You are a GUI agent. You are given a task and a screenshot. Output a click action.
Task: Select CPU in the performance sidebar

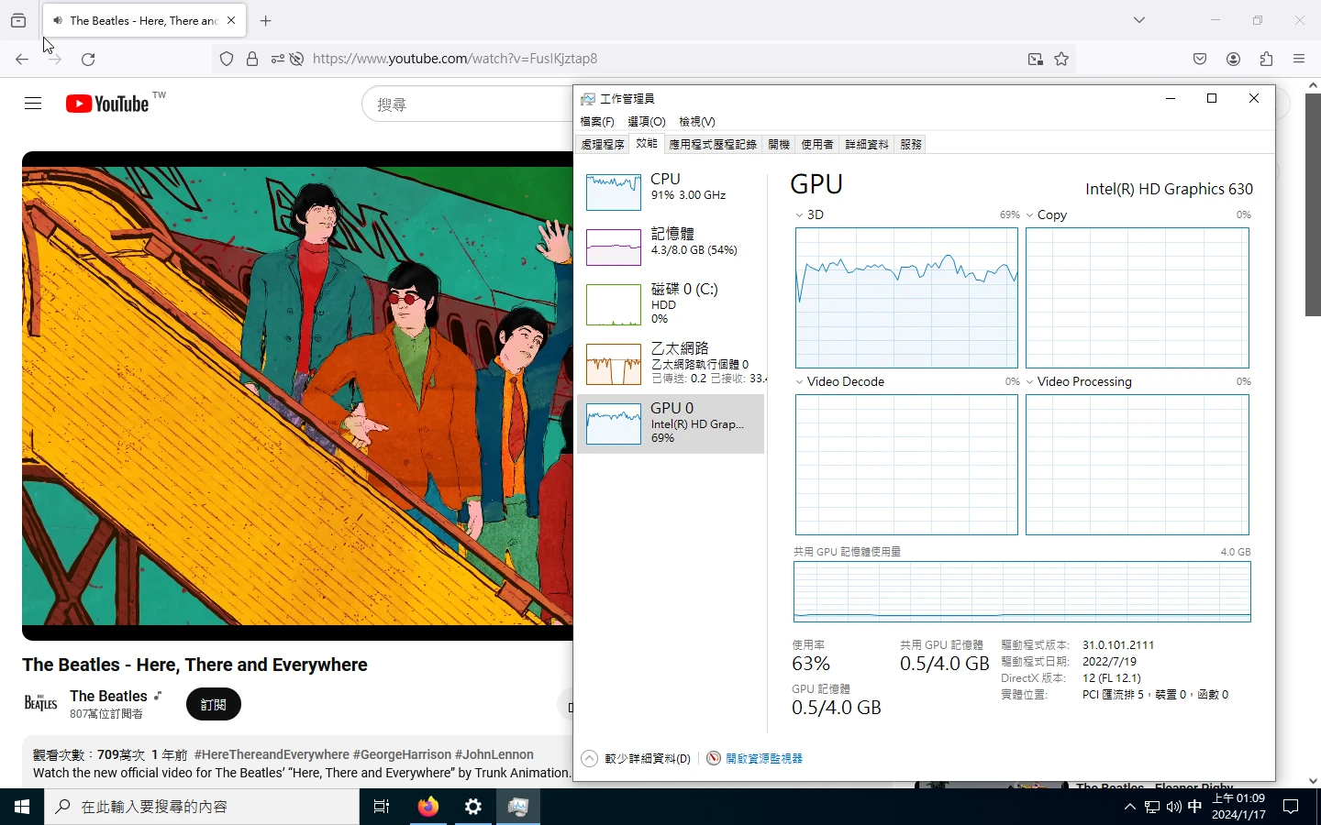tap(671, 188)
